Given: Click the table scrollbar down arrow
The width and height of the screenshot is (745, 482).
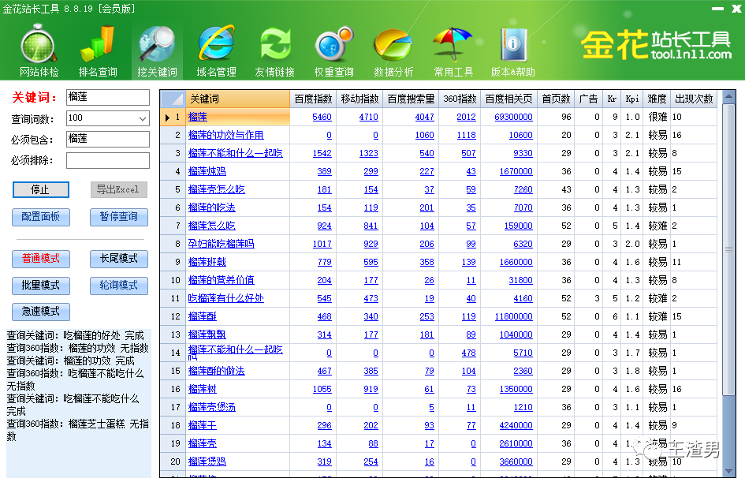Looking at the screenshot, I should pos(728,471).
